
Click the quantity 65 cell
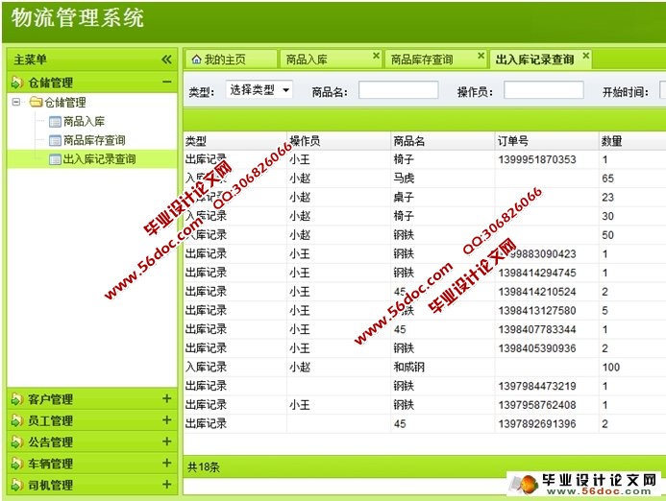click(x=607, y=179)
